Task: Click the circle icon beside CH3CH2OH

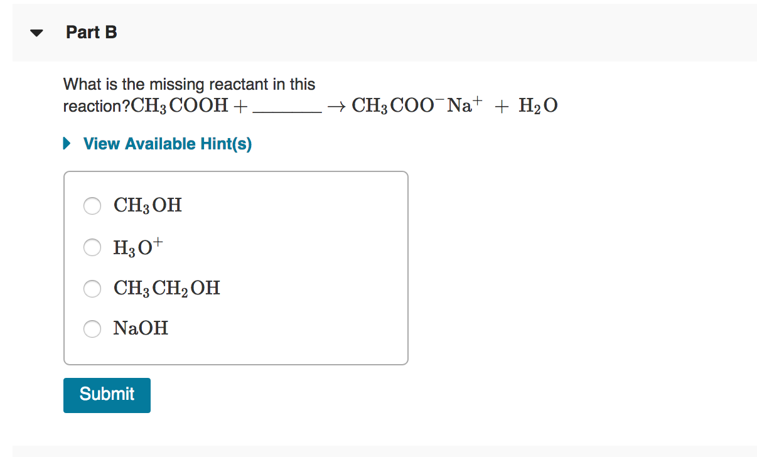Action: tap(92, 289)
